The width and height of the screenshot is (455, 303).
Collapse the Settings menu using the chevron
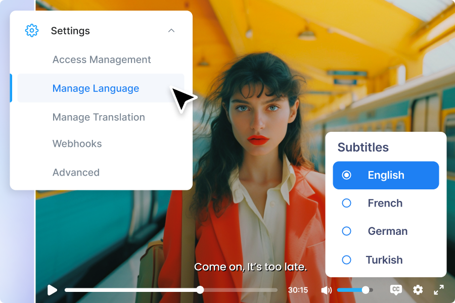(x=171, y=31)
